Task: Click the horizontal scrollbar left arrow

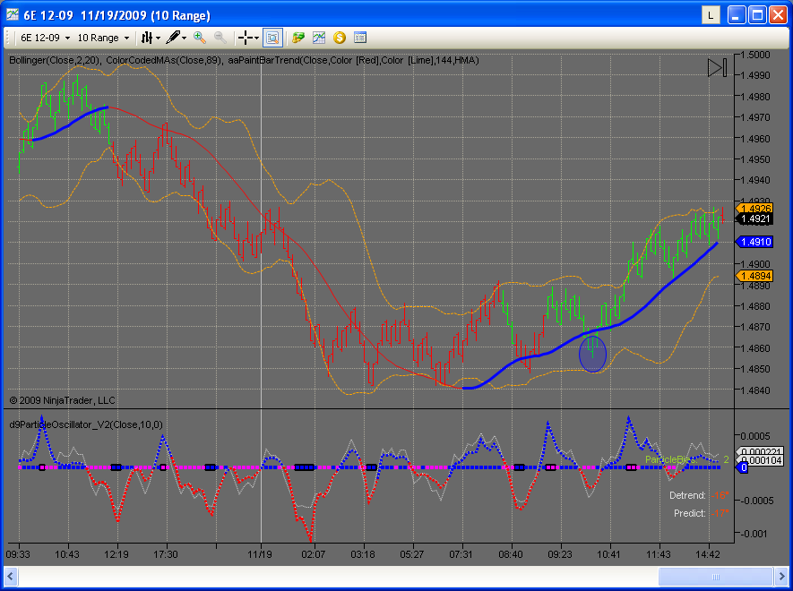Action: click(x=10, y=577)
